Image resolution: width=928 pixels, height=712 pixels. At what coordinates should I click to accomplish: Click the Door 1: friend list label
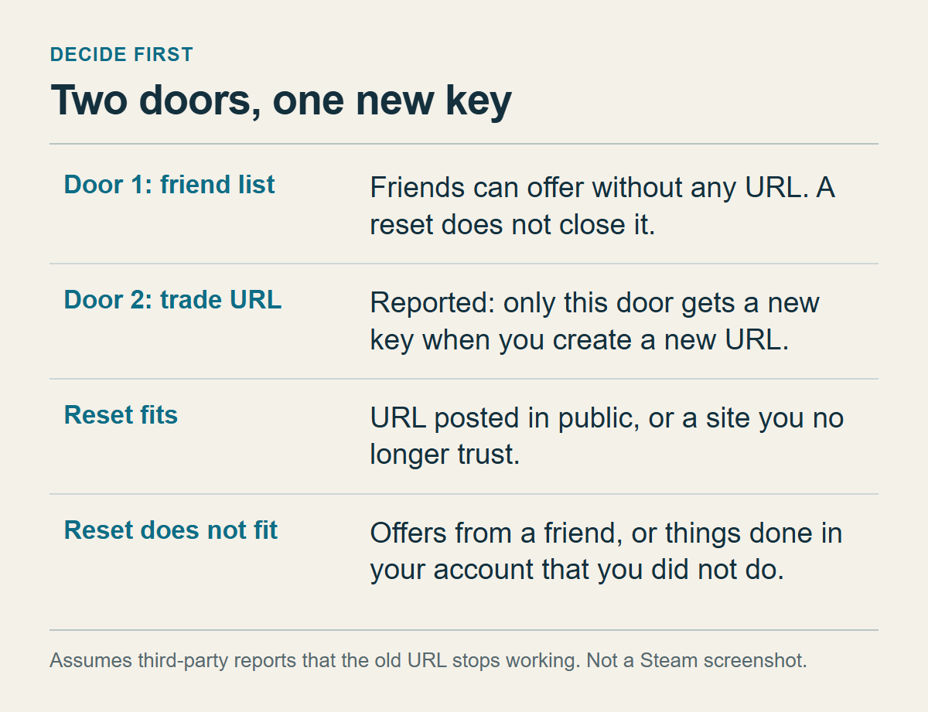pyautogui.click(x=169, y=185)
